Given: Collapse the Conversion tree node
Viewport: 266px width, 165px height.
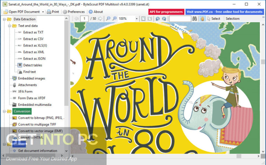Looking at the screenshot, I should 4,111.
